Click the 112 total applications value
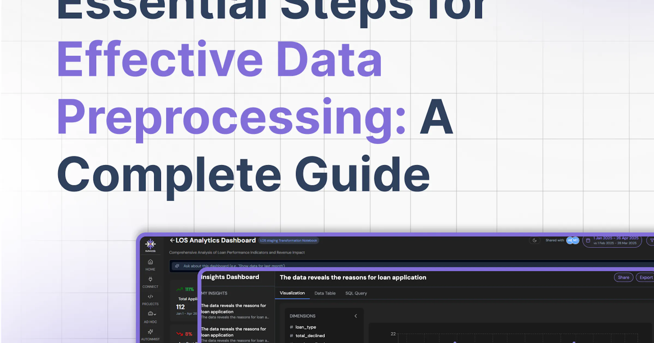654x343 pixels. 180,307
